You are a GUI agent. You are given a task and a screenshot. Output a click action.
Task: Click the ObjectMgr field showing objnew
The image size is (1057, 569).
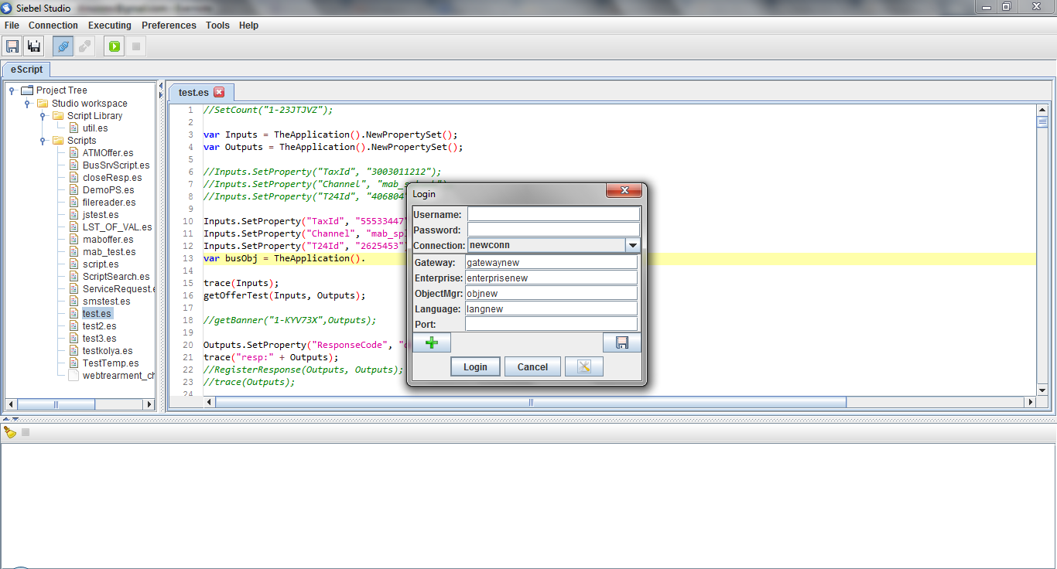[x=551, y=293]
